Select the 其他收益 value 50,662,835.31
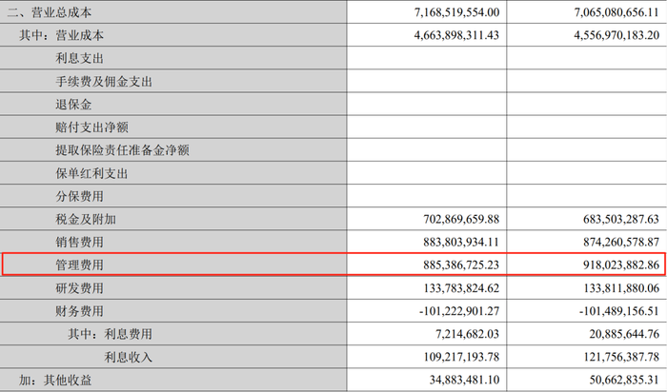This screenshot has width=667, height=392. 624,381
